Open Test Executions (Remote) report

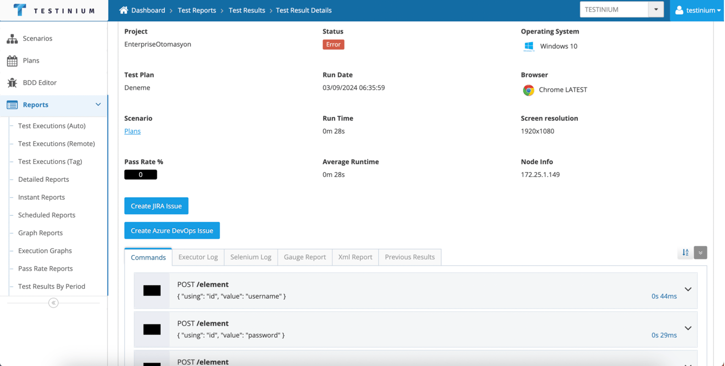coord(56,144)
